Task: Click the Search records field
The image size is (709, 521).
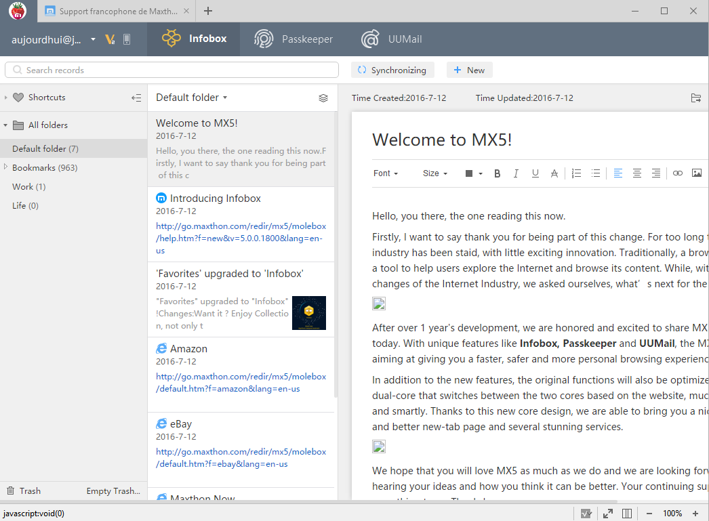Action: click(171, 70)
